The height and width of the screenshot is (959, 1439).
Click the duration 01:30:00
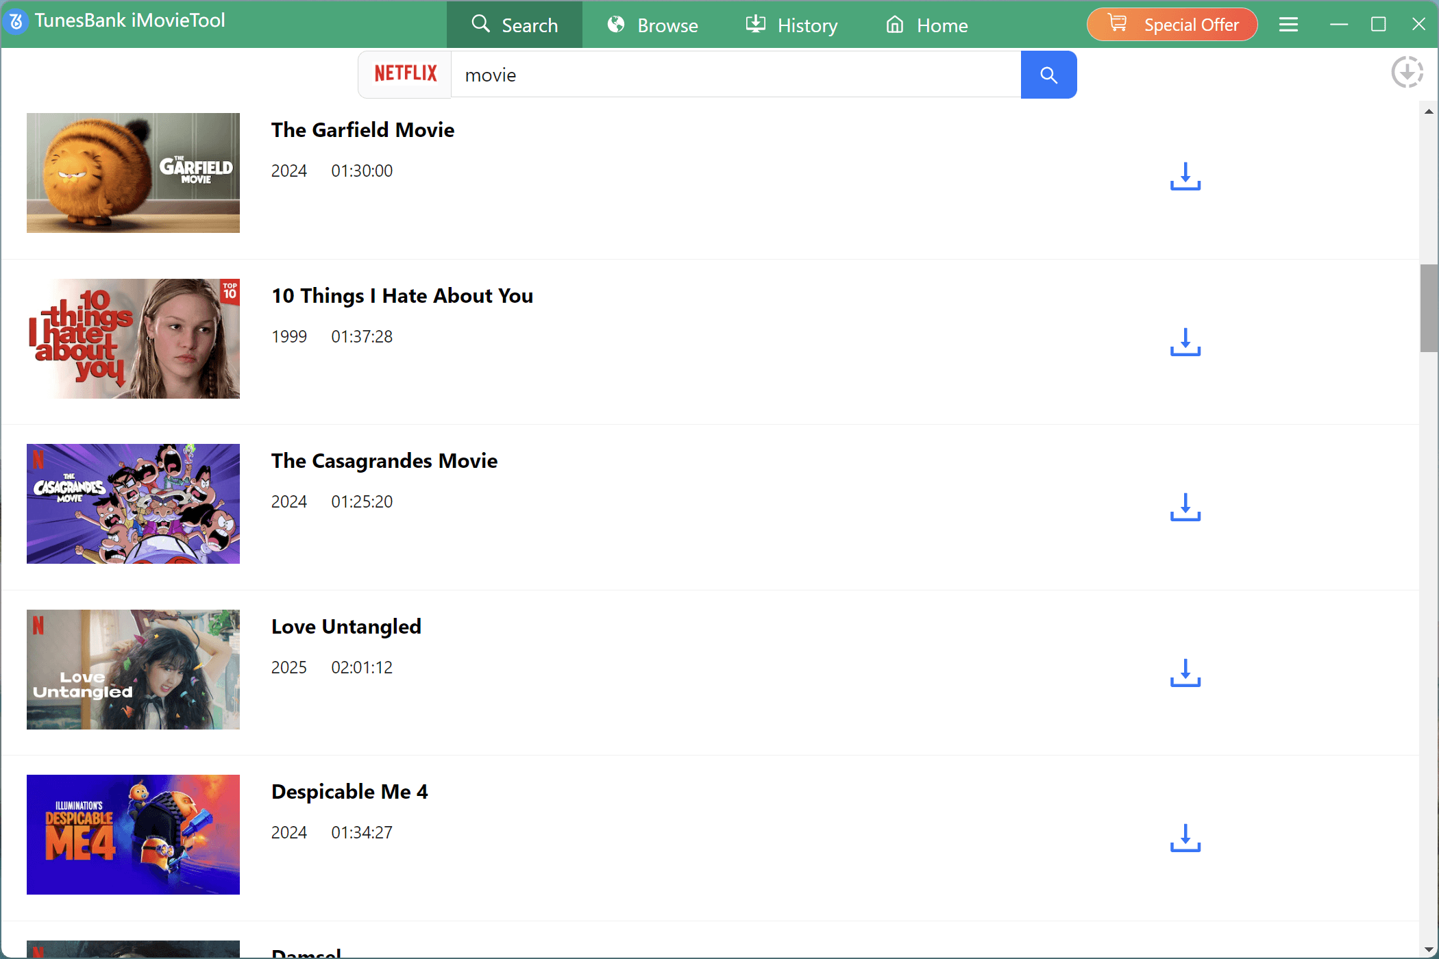[x=362, y=171]
